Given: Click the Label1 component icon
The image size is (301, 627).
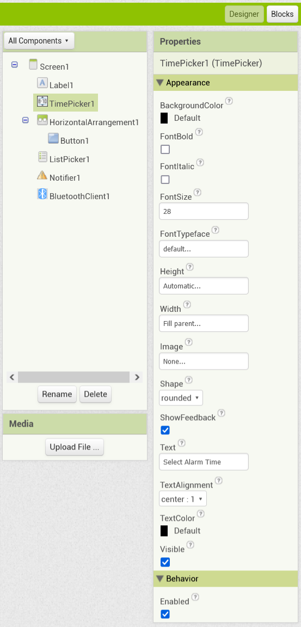Looking at the screenshot, I should click(x=42, y=83).
